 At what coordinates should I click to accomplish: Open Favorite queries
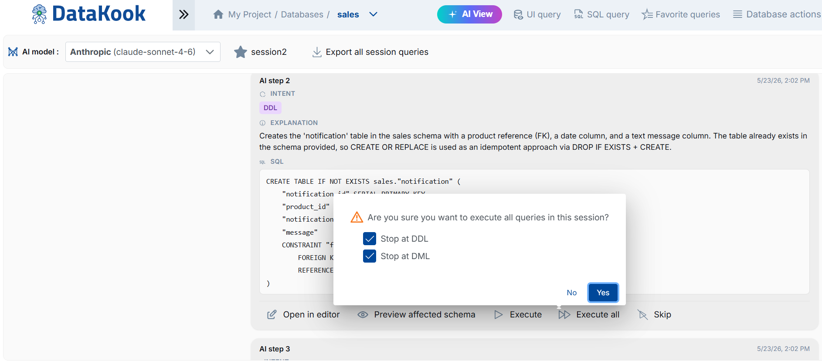pos(681,14)
